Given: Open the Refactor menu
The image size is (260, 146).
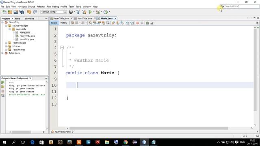Looking at the screenshot, I should point(41,6).
